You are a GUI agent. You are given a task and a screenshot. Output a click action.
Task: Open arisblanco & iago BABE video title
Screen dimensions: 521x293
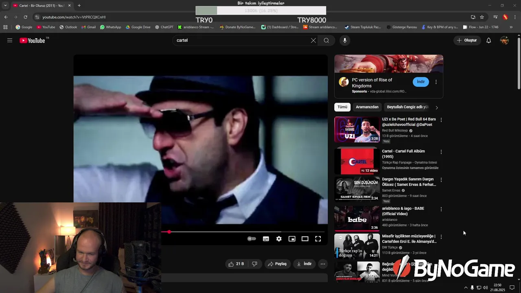tap(403, 211)
